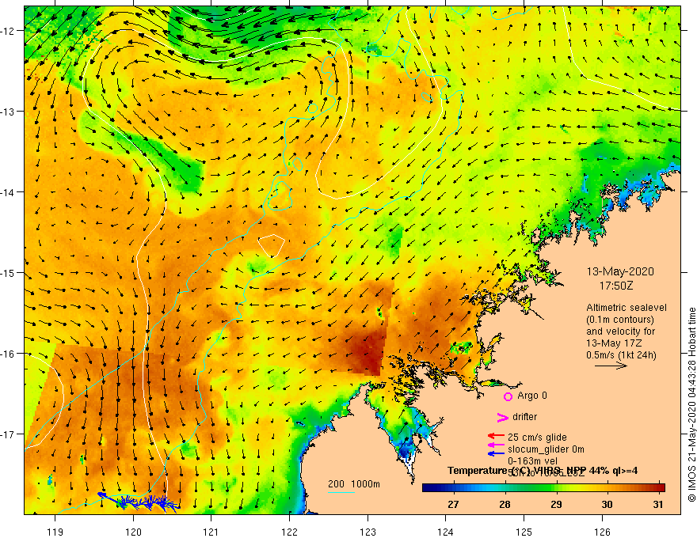Click the 'slocum_glider 0m' legend label
697x538 pixels.
(546, 449)
